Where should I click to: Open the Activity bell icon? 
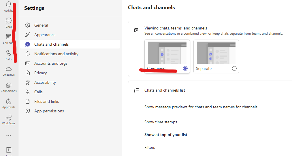point(9,4)
